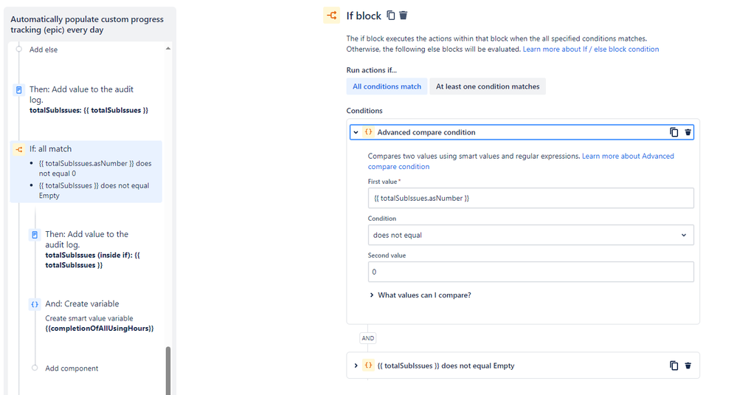Viewport: 737px width, 395px height.
Task: Select the If: all match rule step
Action: click(86, 171)
